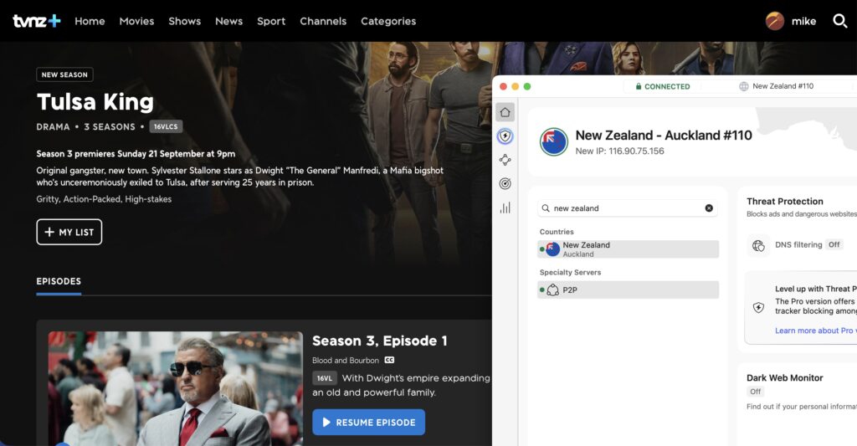Open the News menu

229,21
